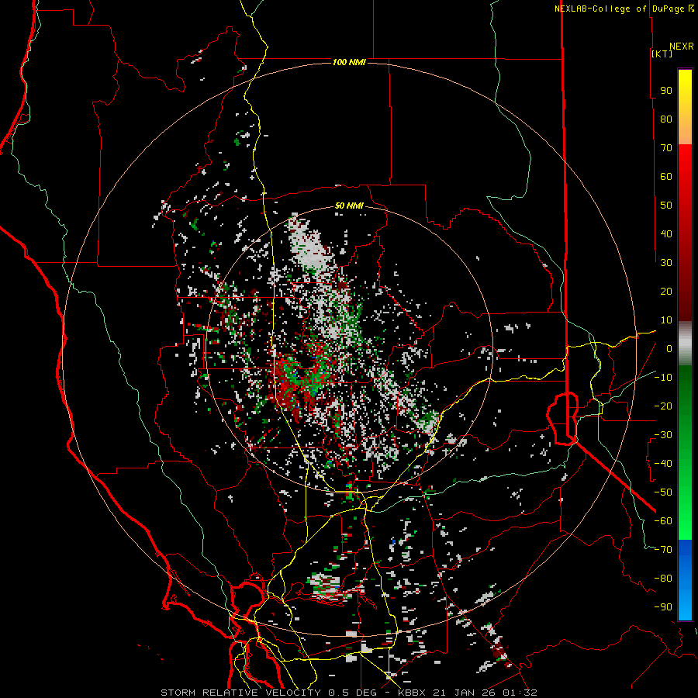Click the positive 20 scale label
Viewport: 698px width, 698px height.
point(666,291)
